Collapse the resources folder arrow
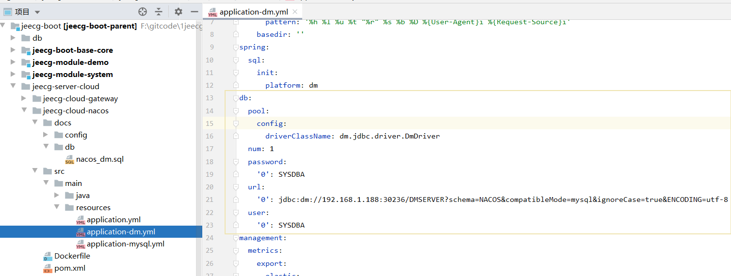Screen dimensions: 731x276 57,208
